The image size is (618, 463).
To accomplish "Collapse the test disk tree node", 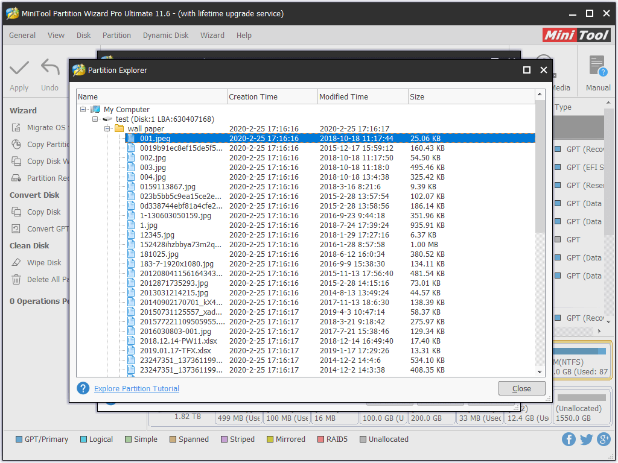I will (95, 119).
